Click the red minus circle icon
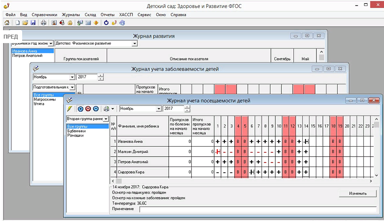The width and height of the screenshot is (384, 221). point(88,109)
